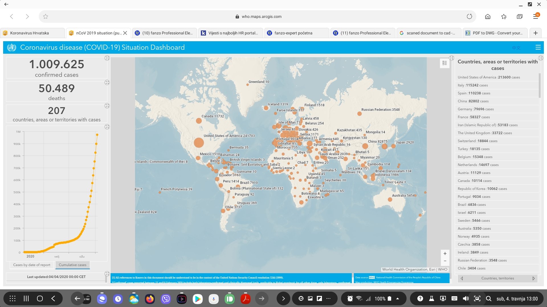Go to next countries list page arrow

(x=533, y=279)
